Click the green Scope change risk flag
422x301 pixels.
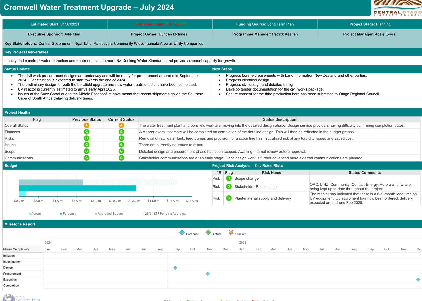tap(229, 178)
